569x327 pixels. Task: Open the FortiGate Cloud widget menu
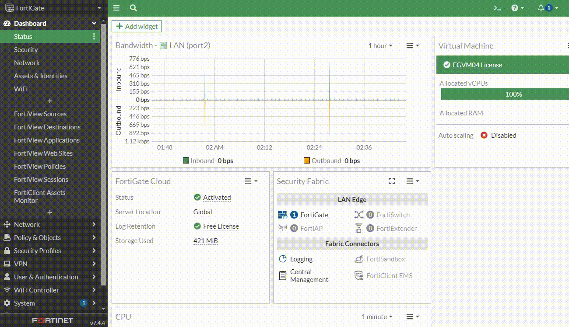point(251,181)
